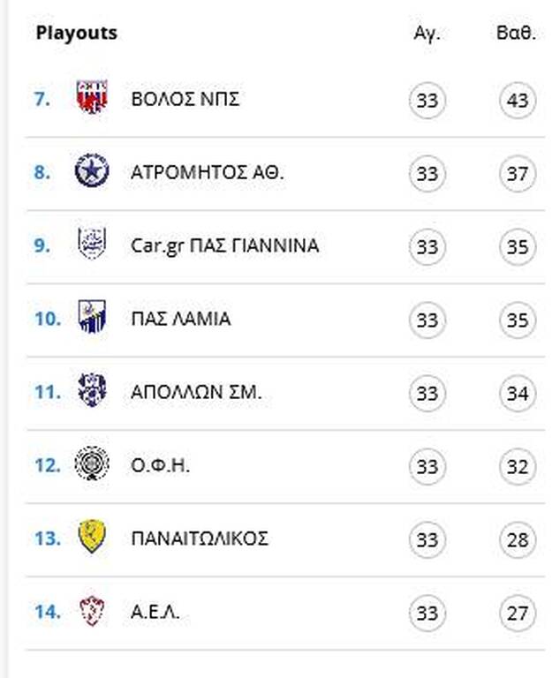Click the Ο.Φ.Η. circular badge
The image size is (552, 678).
(92, 463)
